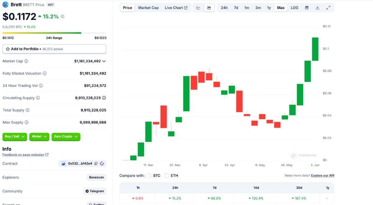
Task: Download chart data icon
Action: [317, 8]
